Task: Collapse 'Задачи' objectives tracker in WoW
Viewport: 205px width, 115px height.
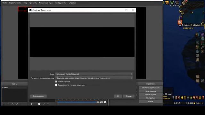Action: 193,28
